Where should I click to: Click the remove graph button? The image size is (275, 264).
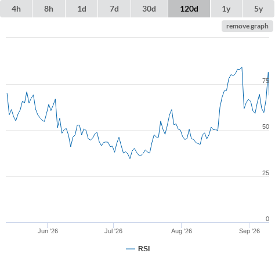tap(247, 26)
